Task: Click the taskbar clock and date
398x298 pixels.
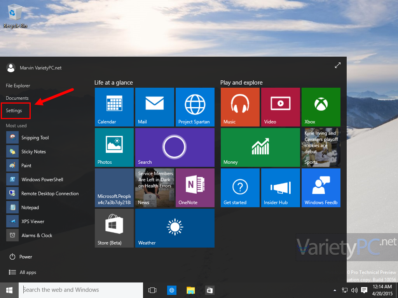Action: (x=382, y=290)
